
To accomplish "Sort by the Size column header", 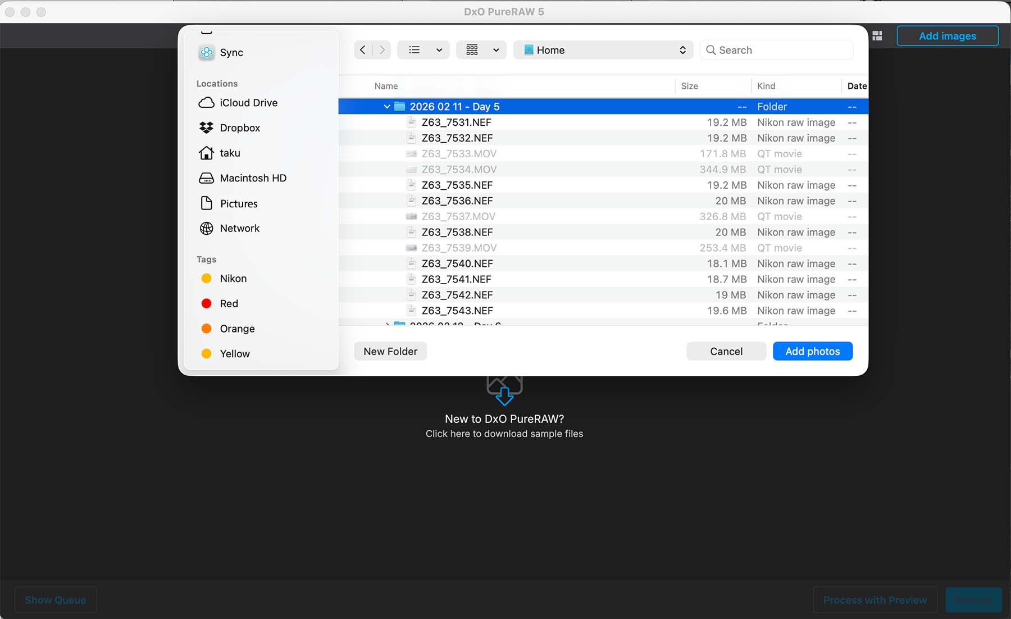I will pos(689,86).
